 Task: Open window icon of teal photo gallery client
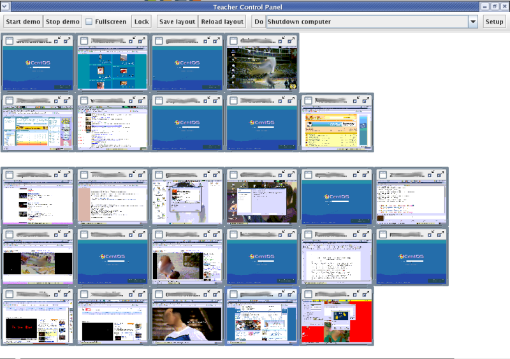point(84,41)
